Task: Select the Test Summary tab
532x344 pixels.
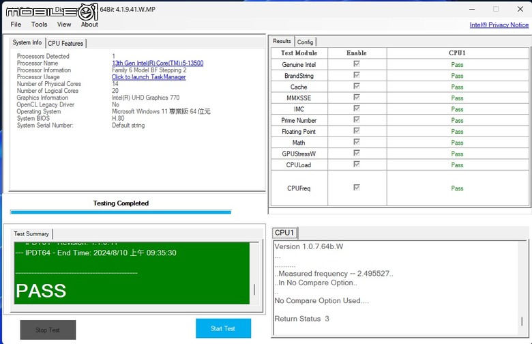Action: (31, 233)
